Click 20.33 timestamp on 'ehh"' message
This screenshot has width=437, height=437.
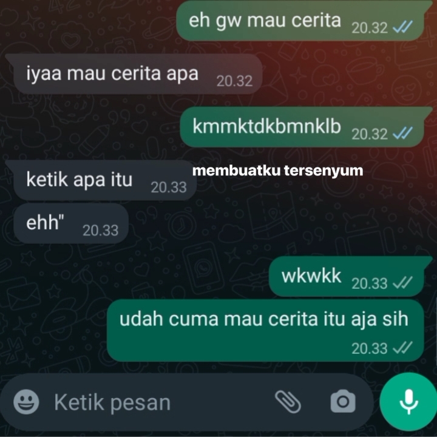point(100,231)
